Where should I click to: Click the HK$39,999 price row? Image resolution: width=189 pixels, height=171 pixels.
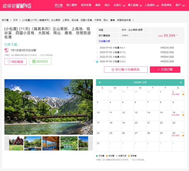point(167,52)
